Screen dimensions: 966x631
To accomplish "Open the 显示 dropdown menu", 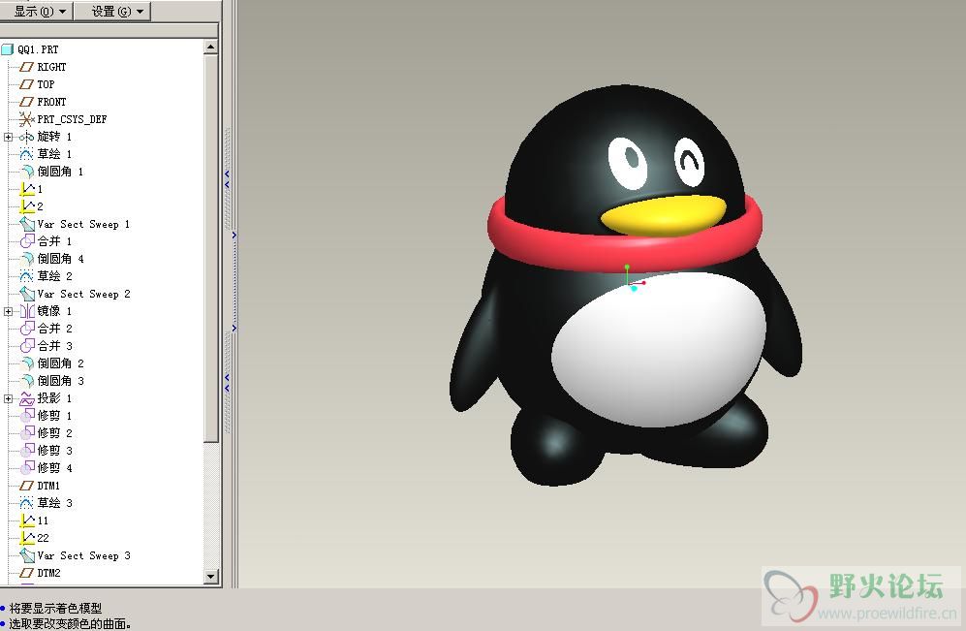I will pos(37,11).
